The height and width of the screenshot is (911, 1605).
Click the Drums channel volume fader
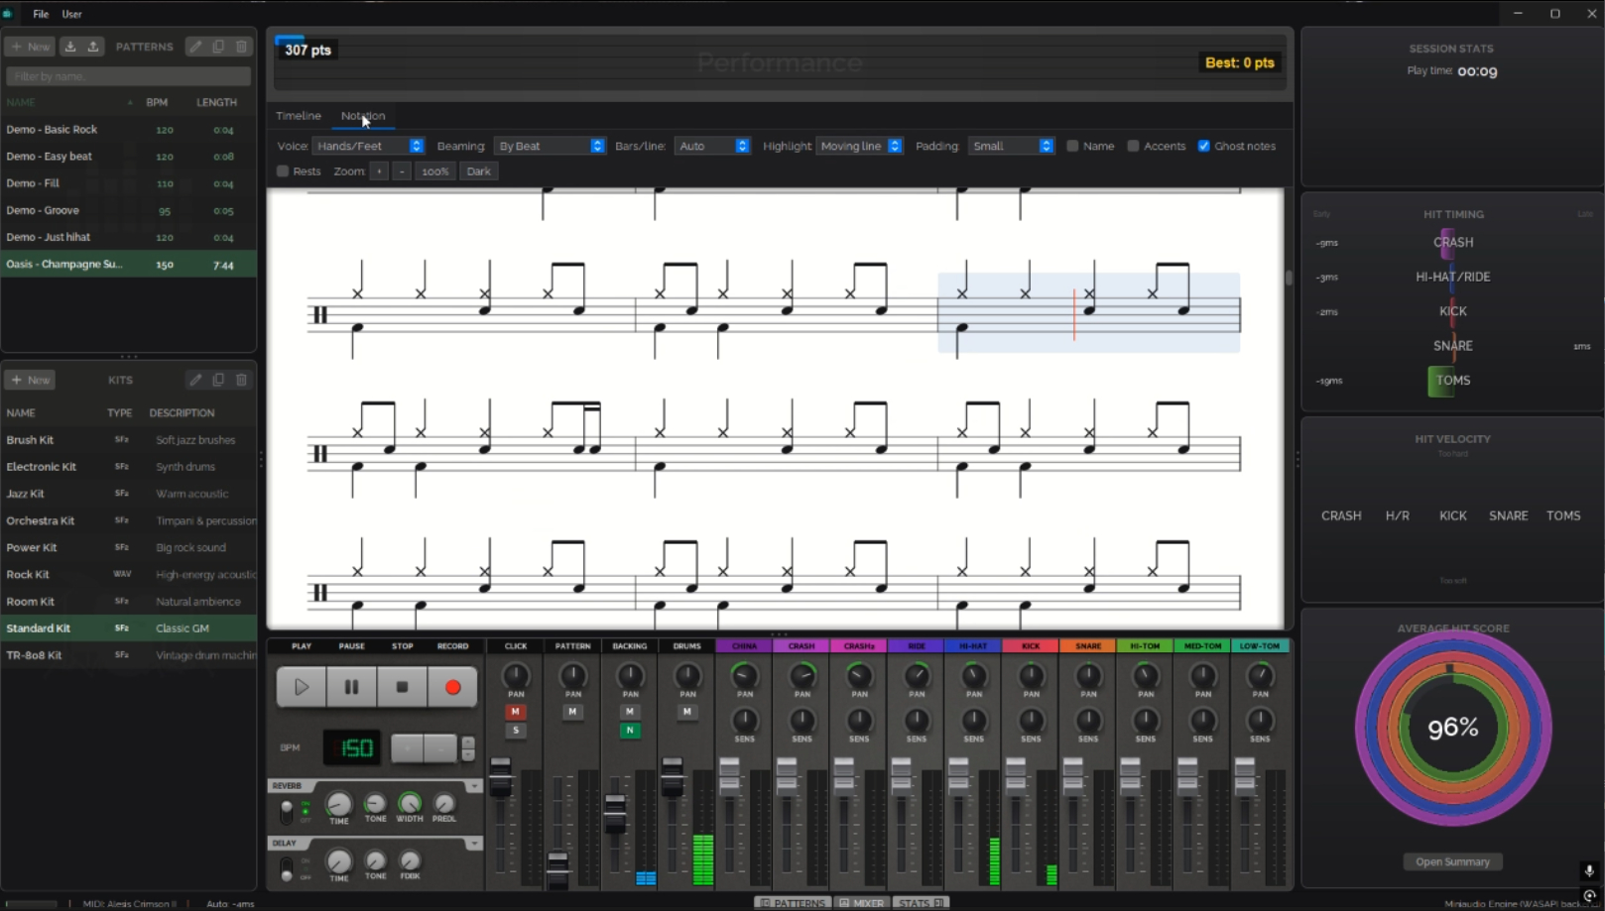click(673, 776)
